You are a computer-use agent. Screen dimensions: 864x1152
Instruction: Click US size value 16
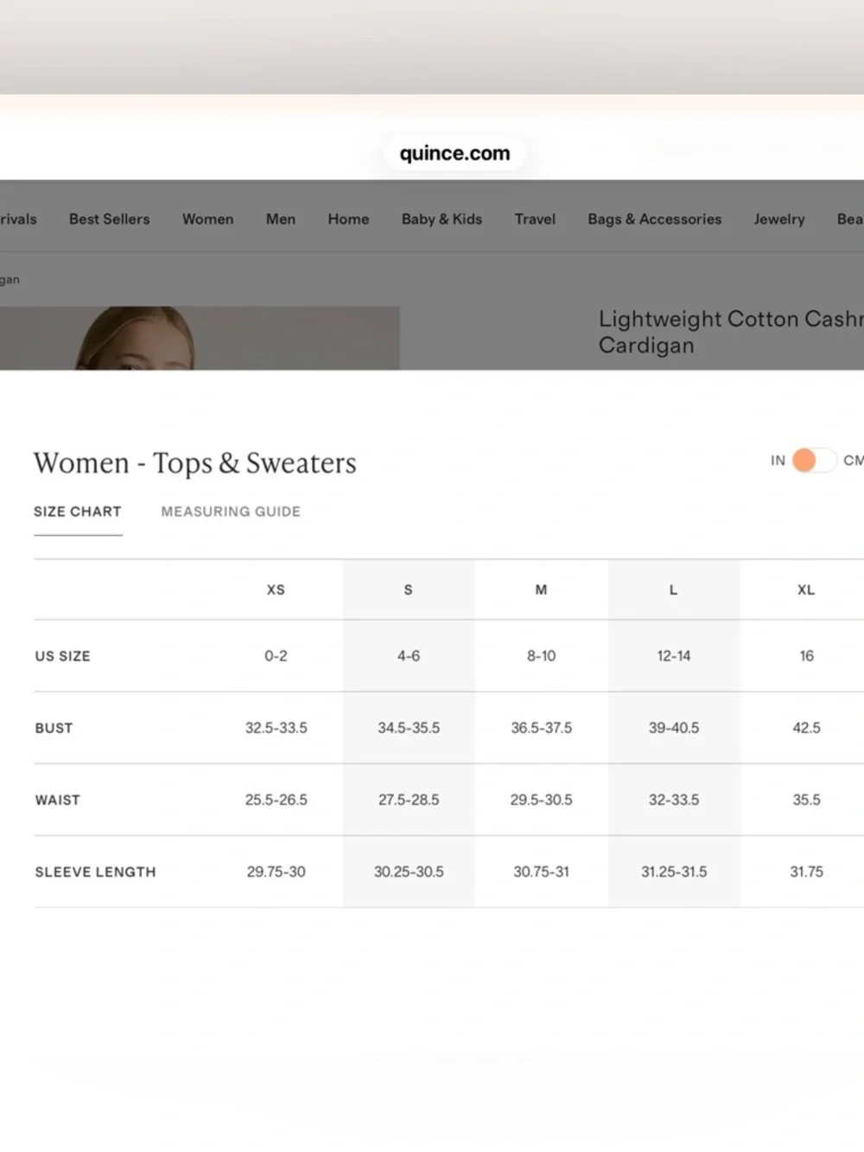click(x=807, y=656)
